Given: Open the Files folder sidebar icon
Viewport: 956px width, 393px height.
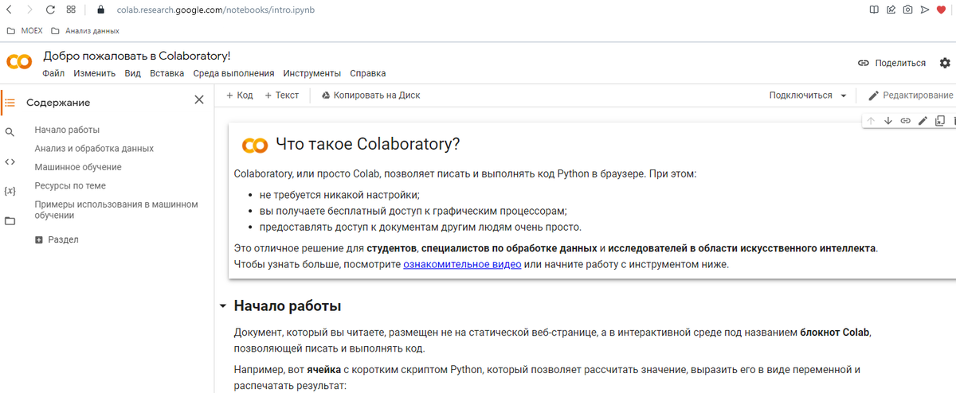Looking at the screenshot, I should tap(10, 221).
